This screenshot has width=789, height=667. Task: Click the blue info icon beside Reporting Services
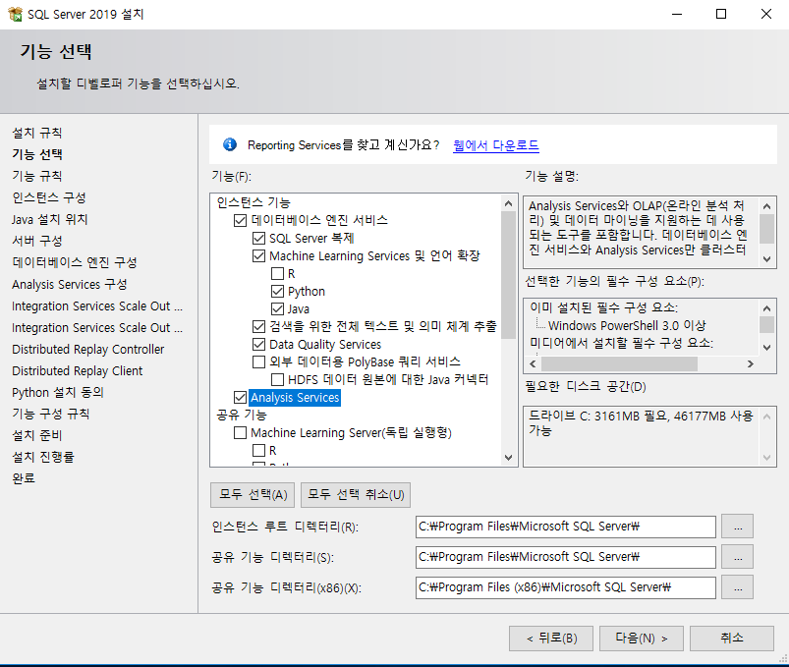[230, 144]
